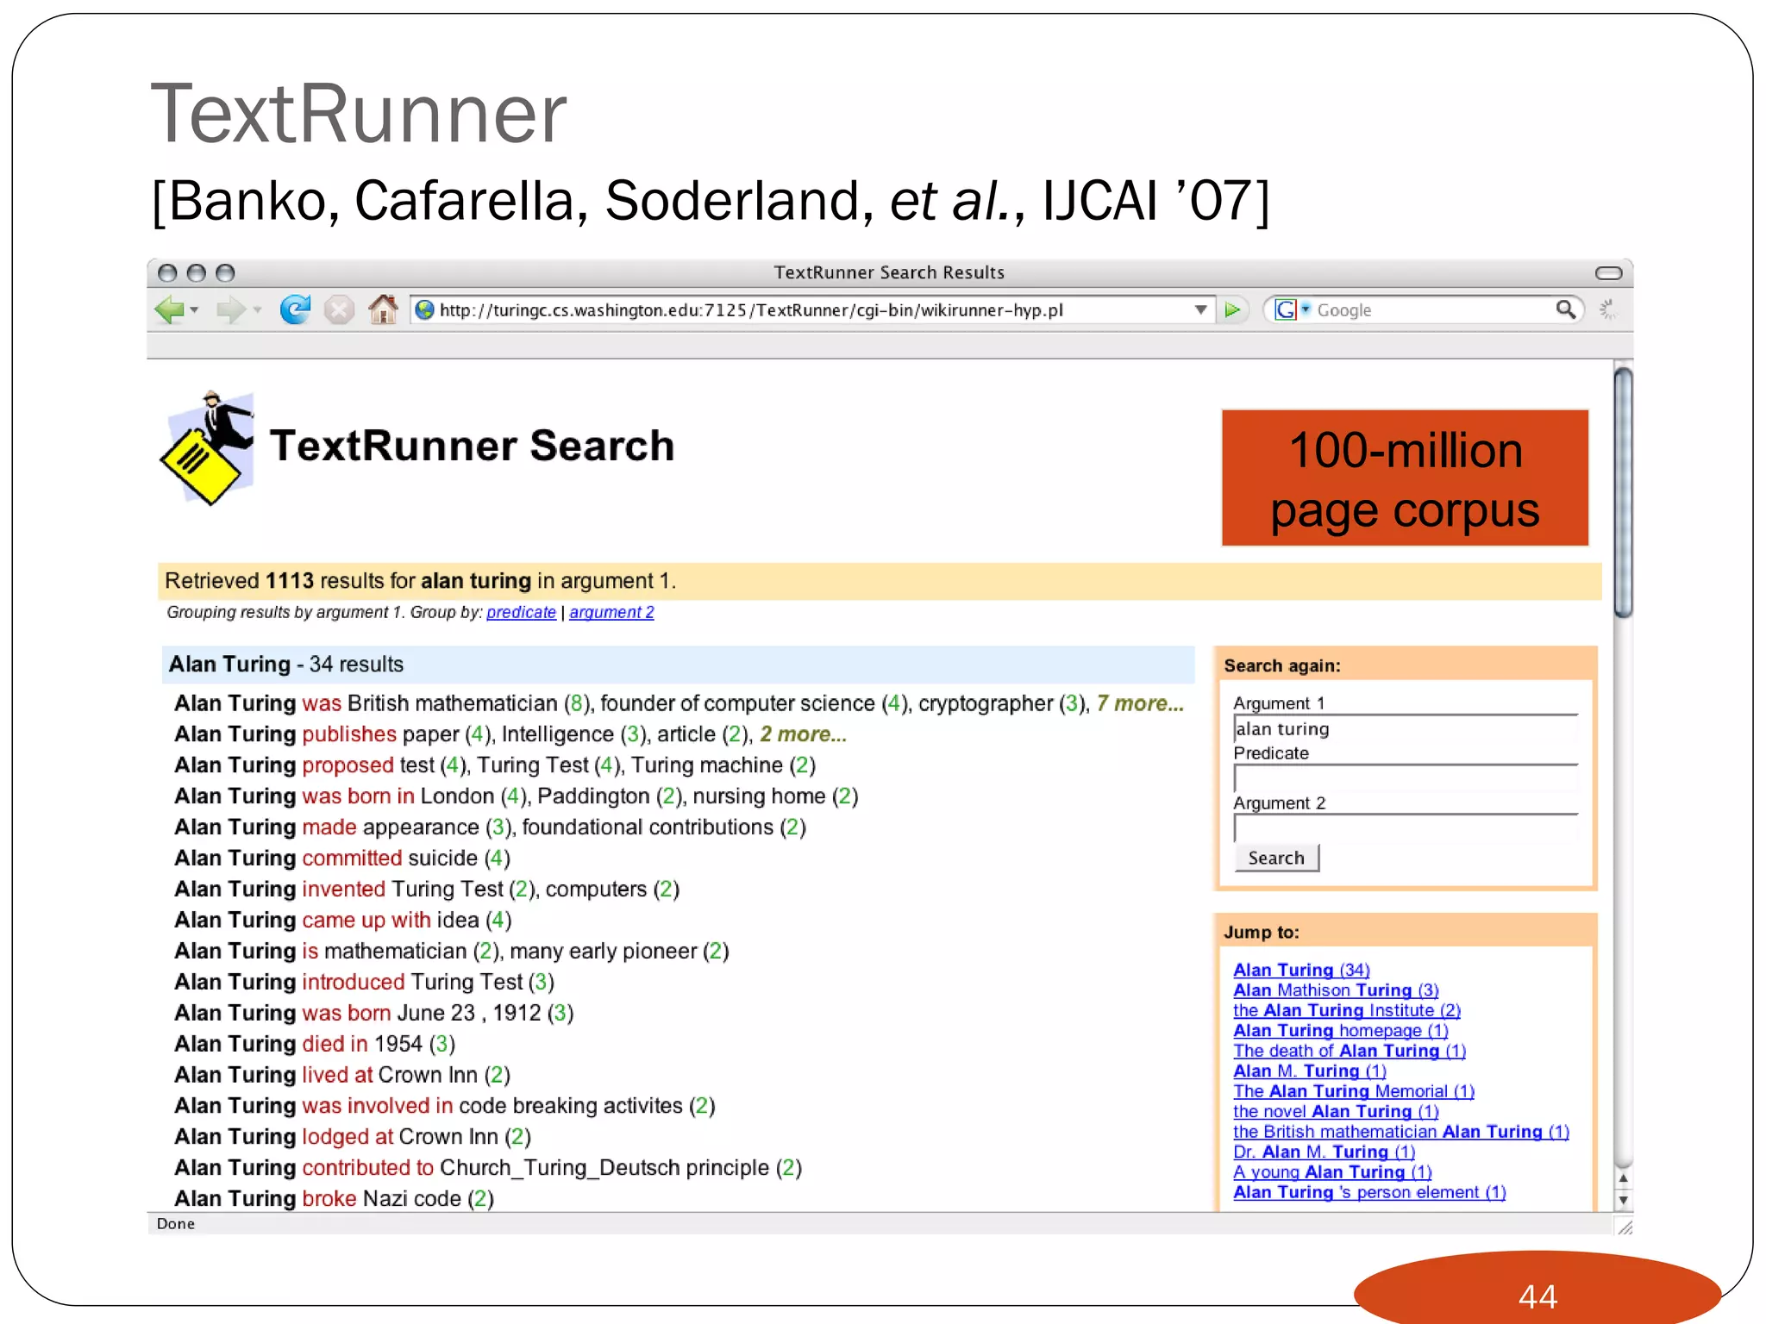Click the Predicate input field

point(1406,778)
